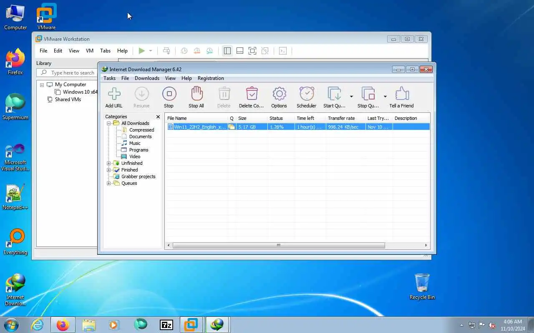Select Win11_22H2_English download row
This screenshot has height=333, width=534.
click(x=298, y=127)
